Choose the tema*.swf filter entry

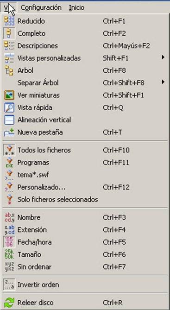coord(85,175)
